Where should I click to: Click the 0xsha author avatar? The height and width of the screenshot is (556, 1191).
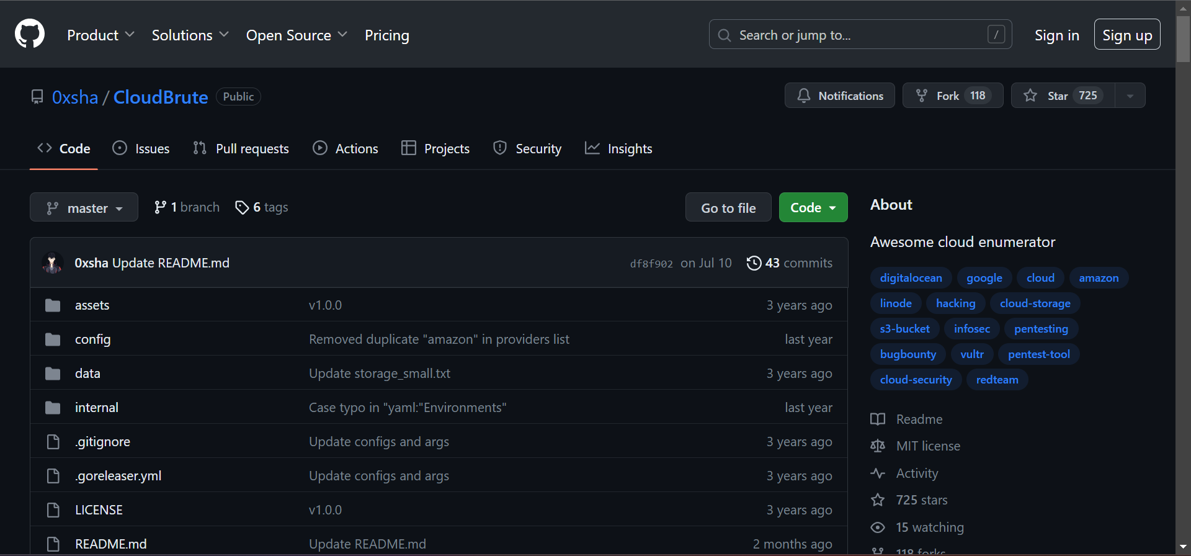tap(52, 263)
